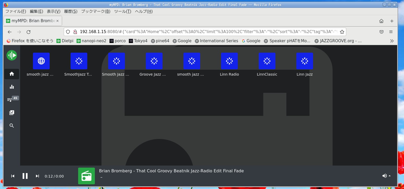The height and width of the screenshot is (189, 404).
Task: Go to the Home view in sidebar
Action: point(12,74)
